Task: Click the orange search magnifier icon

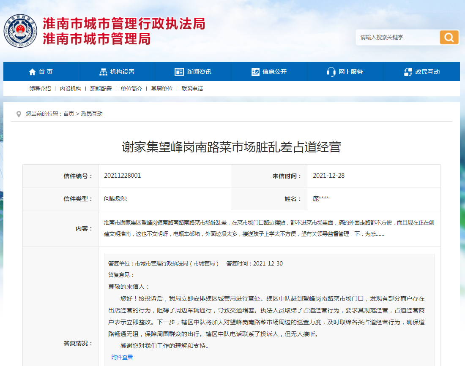Action: [x=449, y=37]
